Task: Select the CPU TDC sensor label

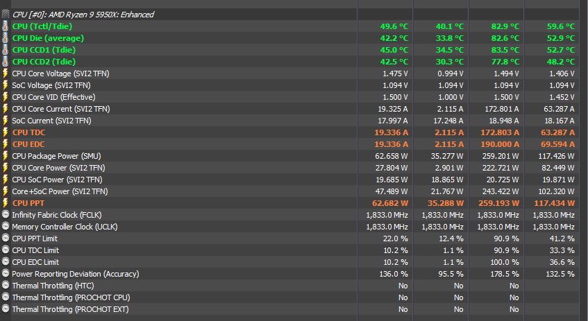Action: [x=29, y=132]
